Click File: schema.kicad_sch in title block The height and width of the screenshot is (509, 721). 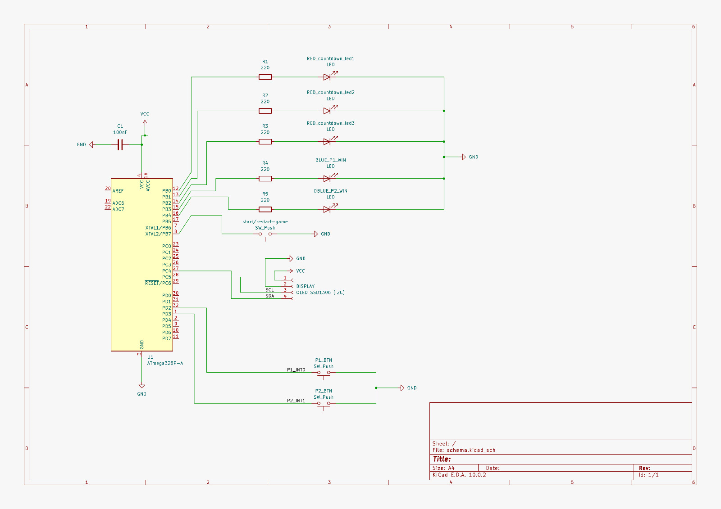(x=464, y=450)
